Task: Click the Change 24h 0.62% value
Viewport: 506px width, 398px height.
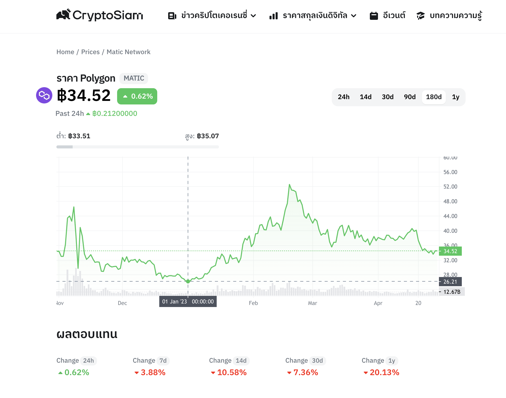Action: click(77, 372)
